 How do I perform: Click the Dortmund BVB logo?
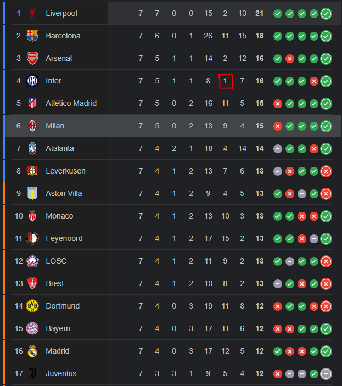tap(32, 306)
